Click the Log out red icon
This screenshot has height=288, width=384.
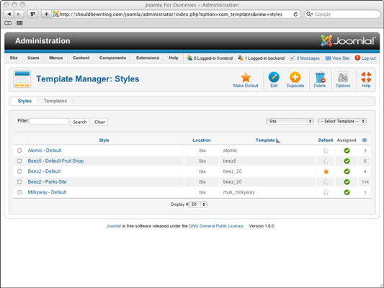357,58
